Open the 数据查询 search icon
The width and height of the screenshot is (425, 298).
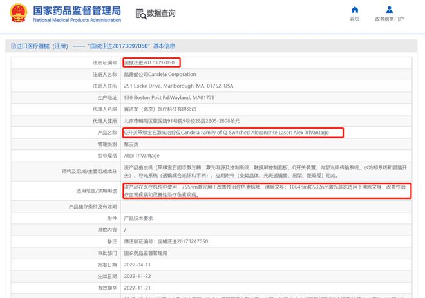point(140,14)
